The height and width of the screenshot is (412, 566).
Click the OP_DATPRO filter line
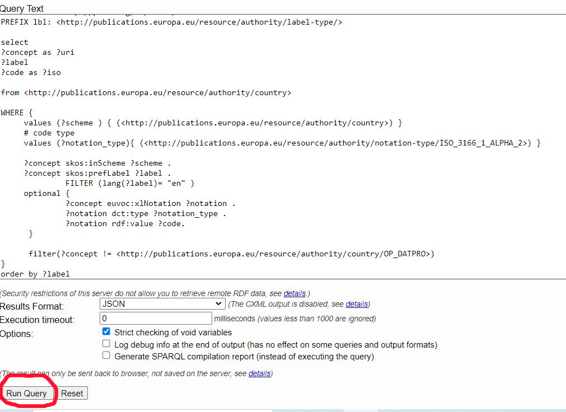click(x=231, y=254)
